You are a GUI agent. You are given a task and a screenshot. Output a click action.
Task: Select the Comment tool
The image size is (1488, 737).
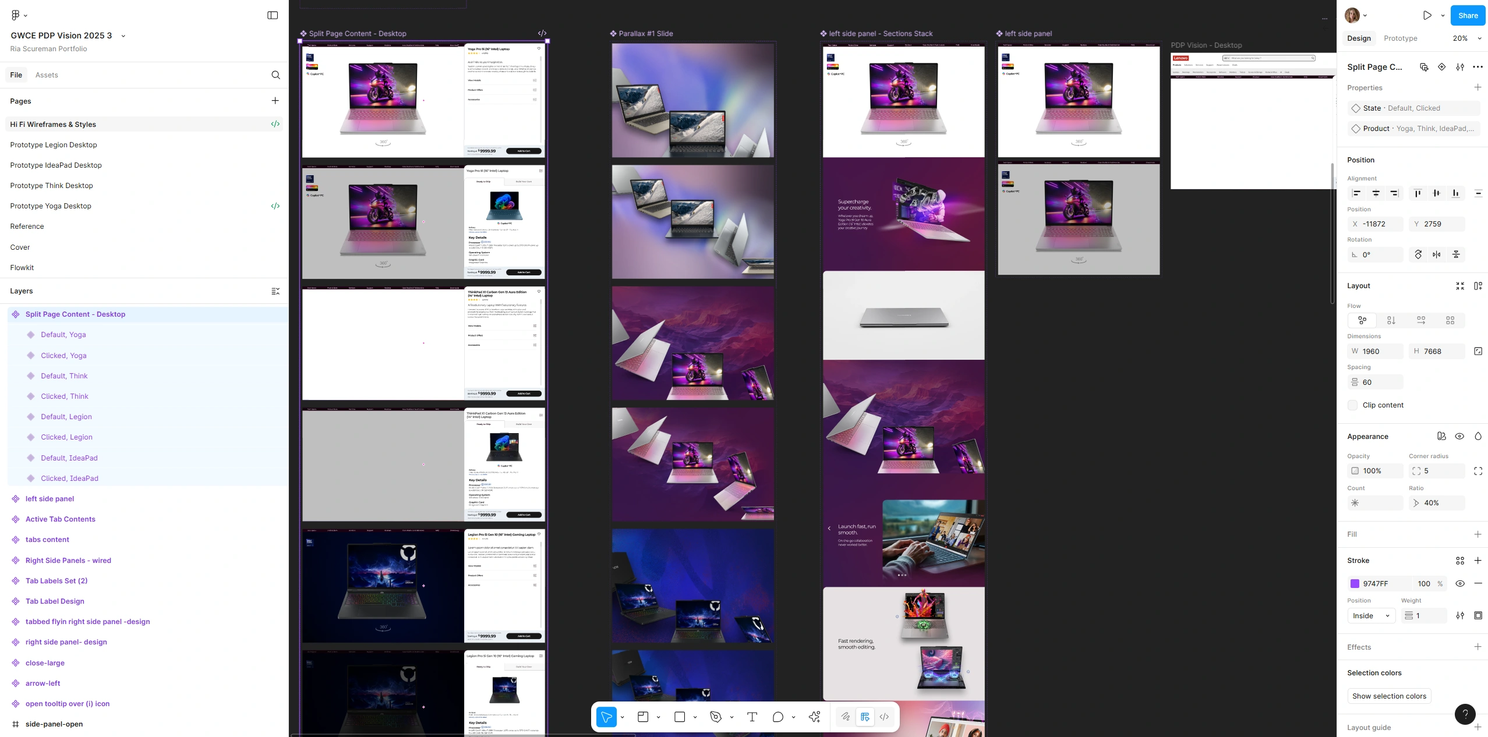pyautogui.click(x=777, y=717)
